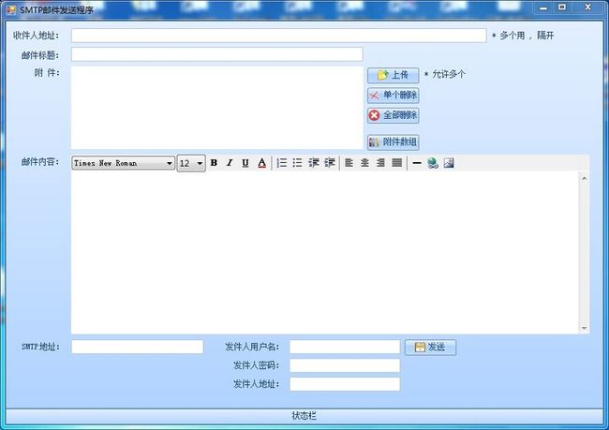Align text to the right

coord(380,163)
